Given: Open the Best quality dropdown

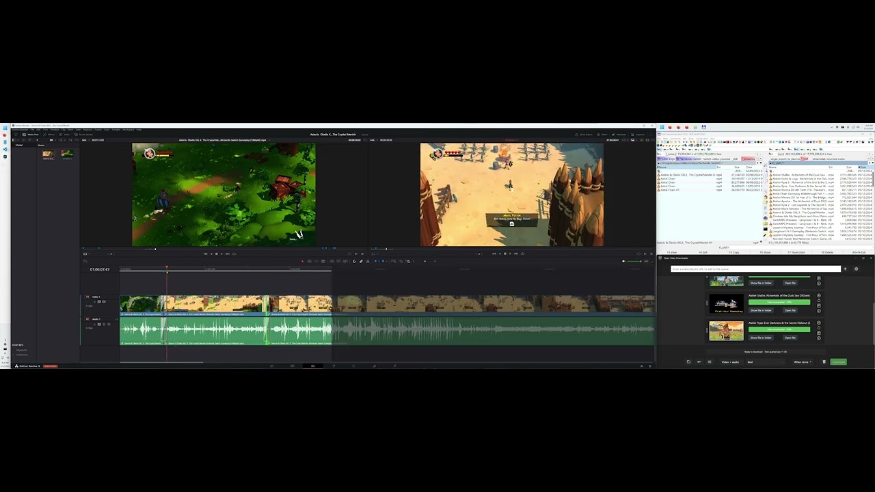Looking at the screenshot, I should 765,361.
